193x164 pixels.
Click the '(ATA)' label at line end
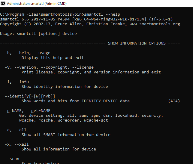pyautogui.click(x=174, y=101)
